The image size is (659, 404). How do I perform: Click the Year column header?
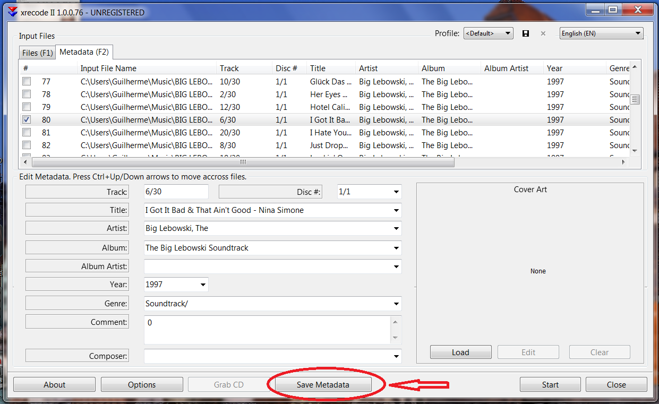pos(575,68)
